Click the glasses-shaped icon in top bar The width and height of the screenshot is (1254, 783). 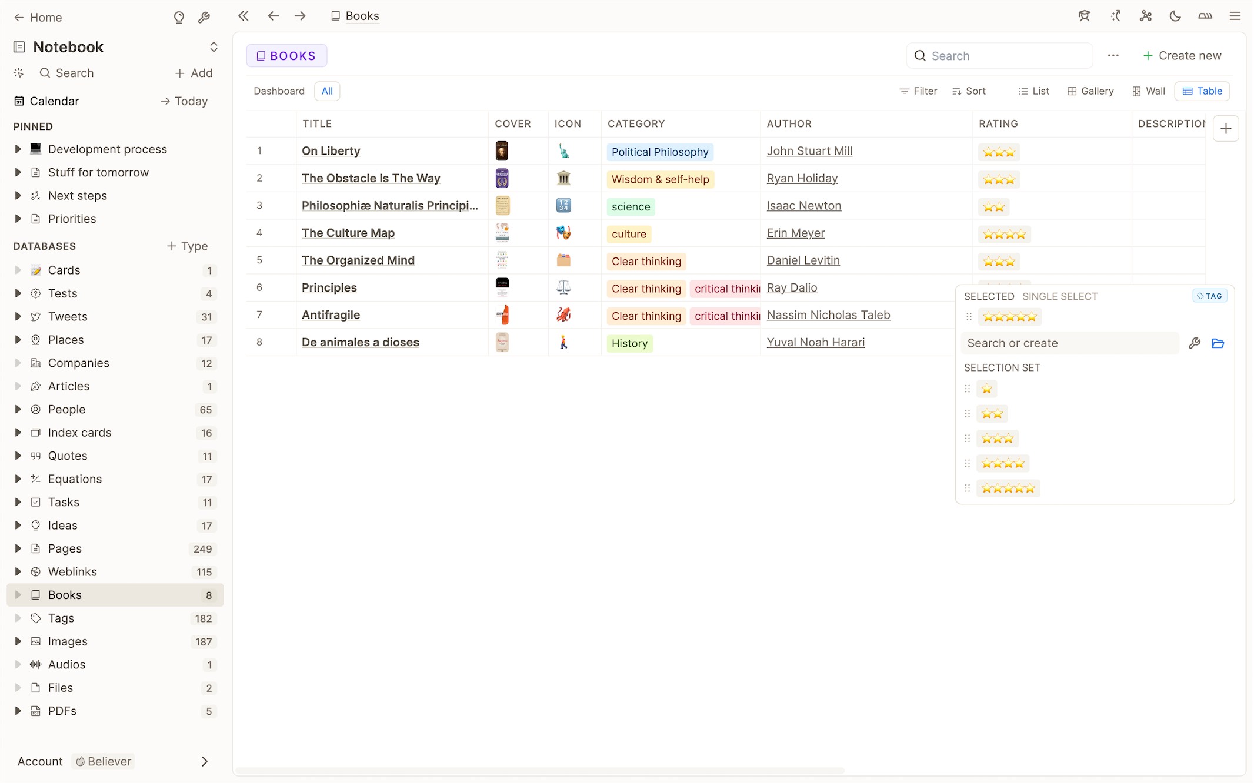tap(1205, 16)
